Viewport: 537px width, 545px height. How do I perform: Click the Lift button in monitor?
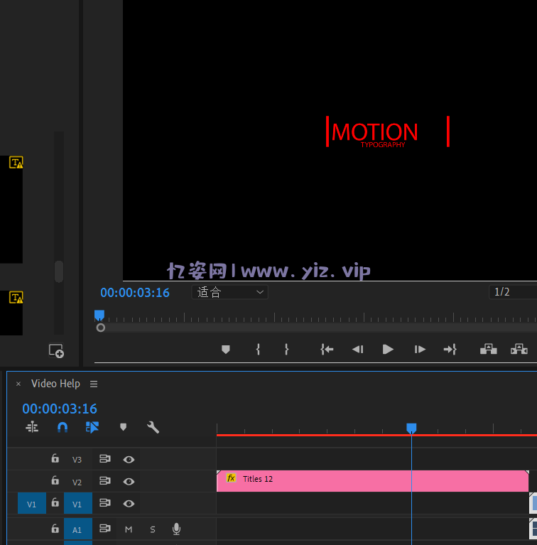488,349
